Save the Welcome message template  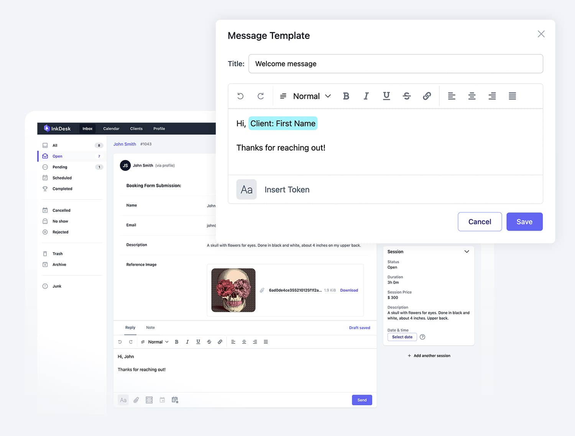(524, 222)
